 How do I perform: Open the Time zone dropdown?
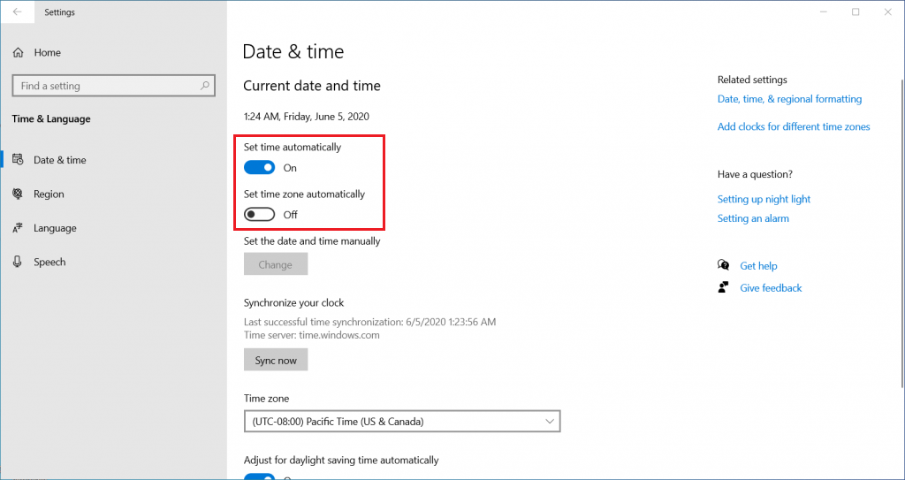402,422
